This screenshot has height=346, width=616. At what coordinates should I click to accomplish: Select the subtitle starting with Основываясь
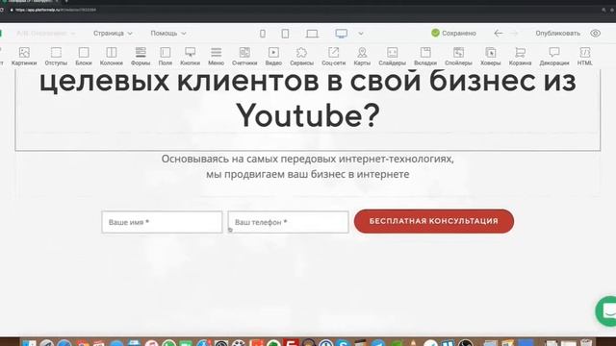[x=308, y=166]
